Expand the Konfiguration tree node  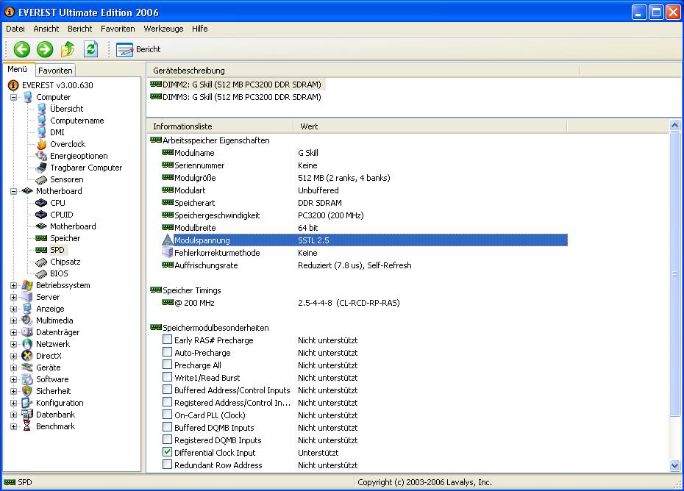coord(13,403)
